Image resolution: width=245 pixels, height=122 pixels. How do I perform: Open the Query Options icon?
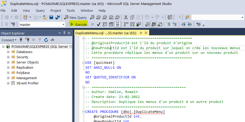pyautogui.click(x=111, y=24)
